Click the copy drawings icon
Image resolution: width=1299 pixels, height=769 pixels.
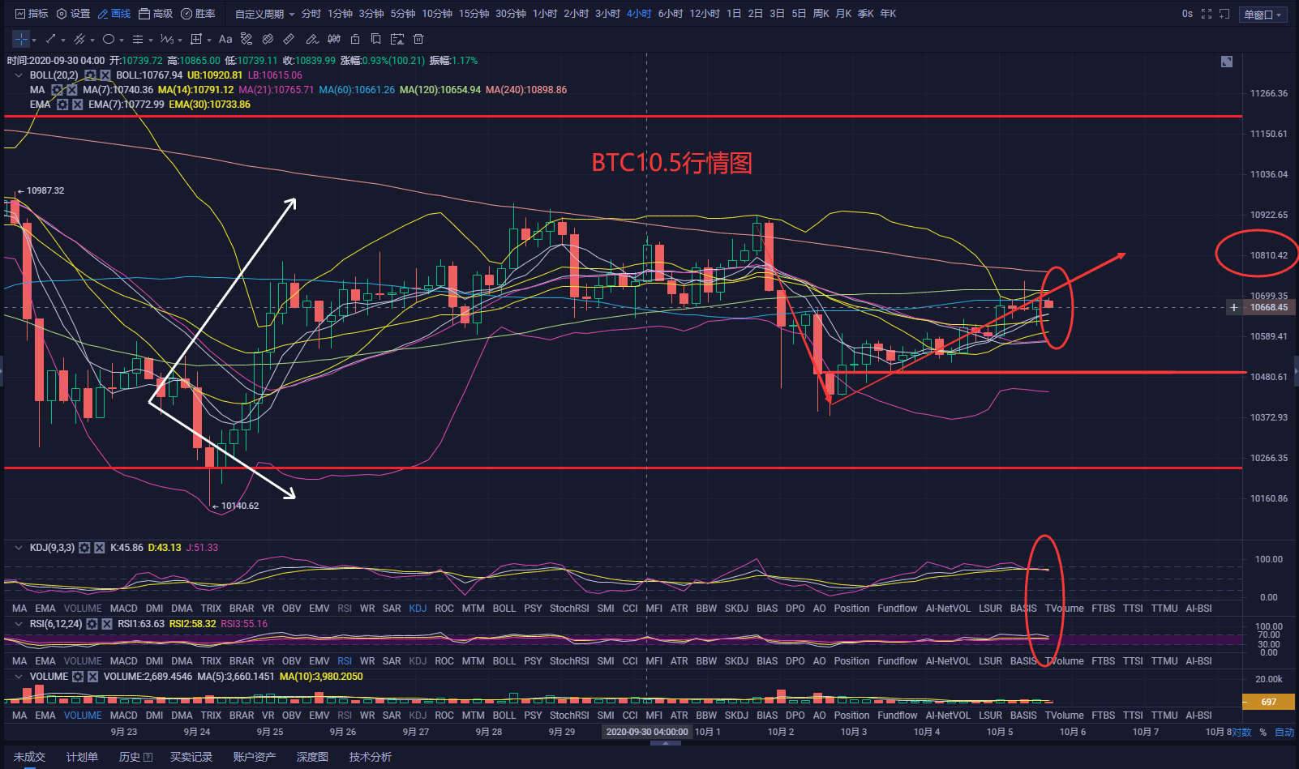point(376,39)
